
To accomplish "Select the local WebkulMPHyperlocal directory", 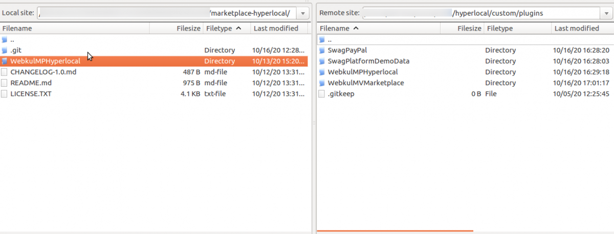I will [x=45, y=61].
